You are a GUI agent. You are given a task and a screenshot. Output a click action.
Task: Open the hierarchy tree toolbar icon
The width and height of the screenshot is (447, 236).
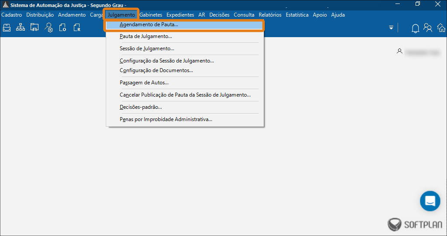point(21,28)
